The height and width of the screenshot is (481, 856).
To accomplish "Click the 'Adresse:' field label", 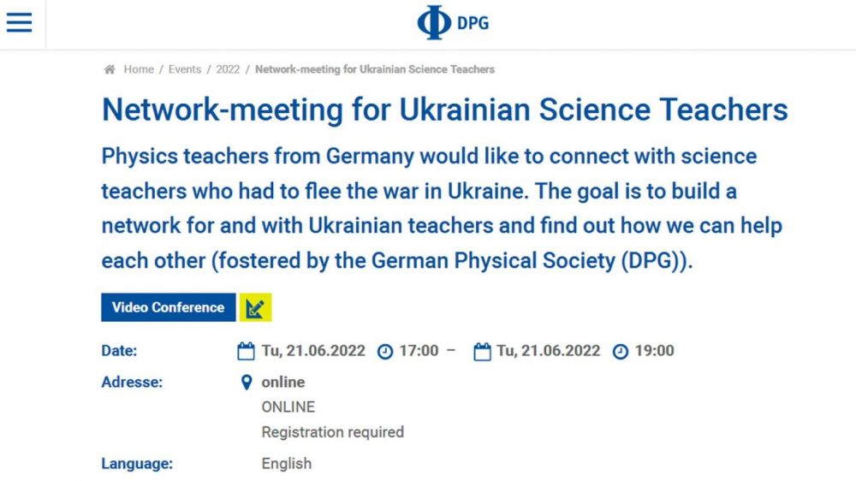I will click(131, 382).
